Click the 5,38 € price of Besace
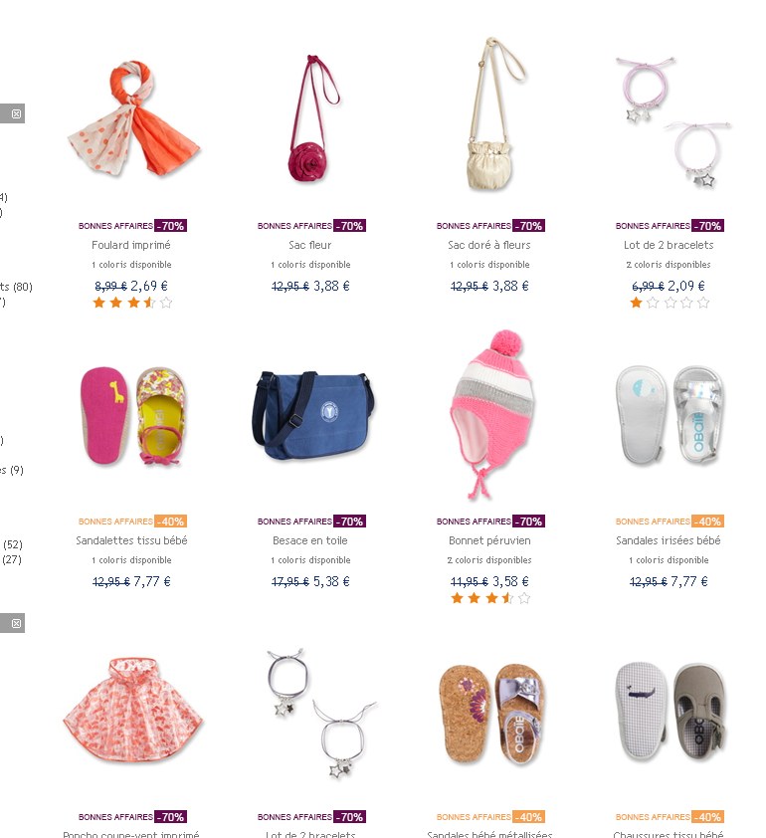This screenshot has height=838, width=766. pos(331,581)
